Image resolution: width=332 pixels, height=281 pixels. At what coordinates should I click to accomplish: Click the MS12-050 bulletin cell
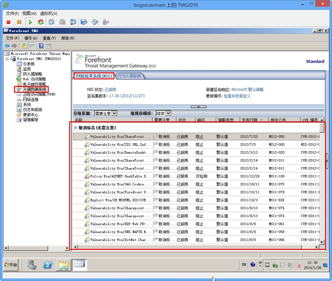click(276, 137)
